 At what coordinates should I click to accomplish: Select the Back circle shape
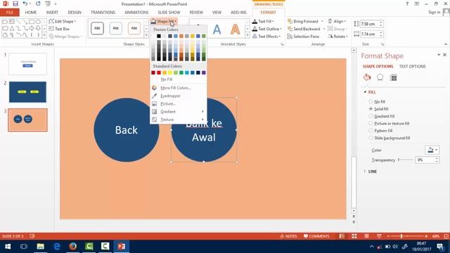[x=127, y=130]
